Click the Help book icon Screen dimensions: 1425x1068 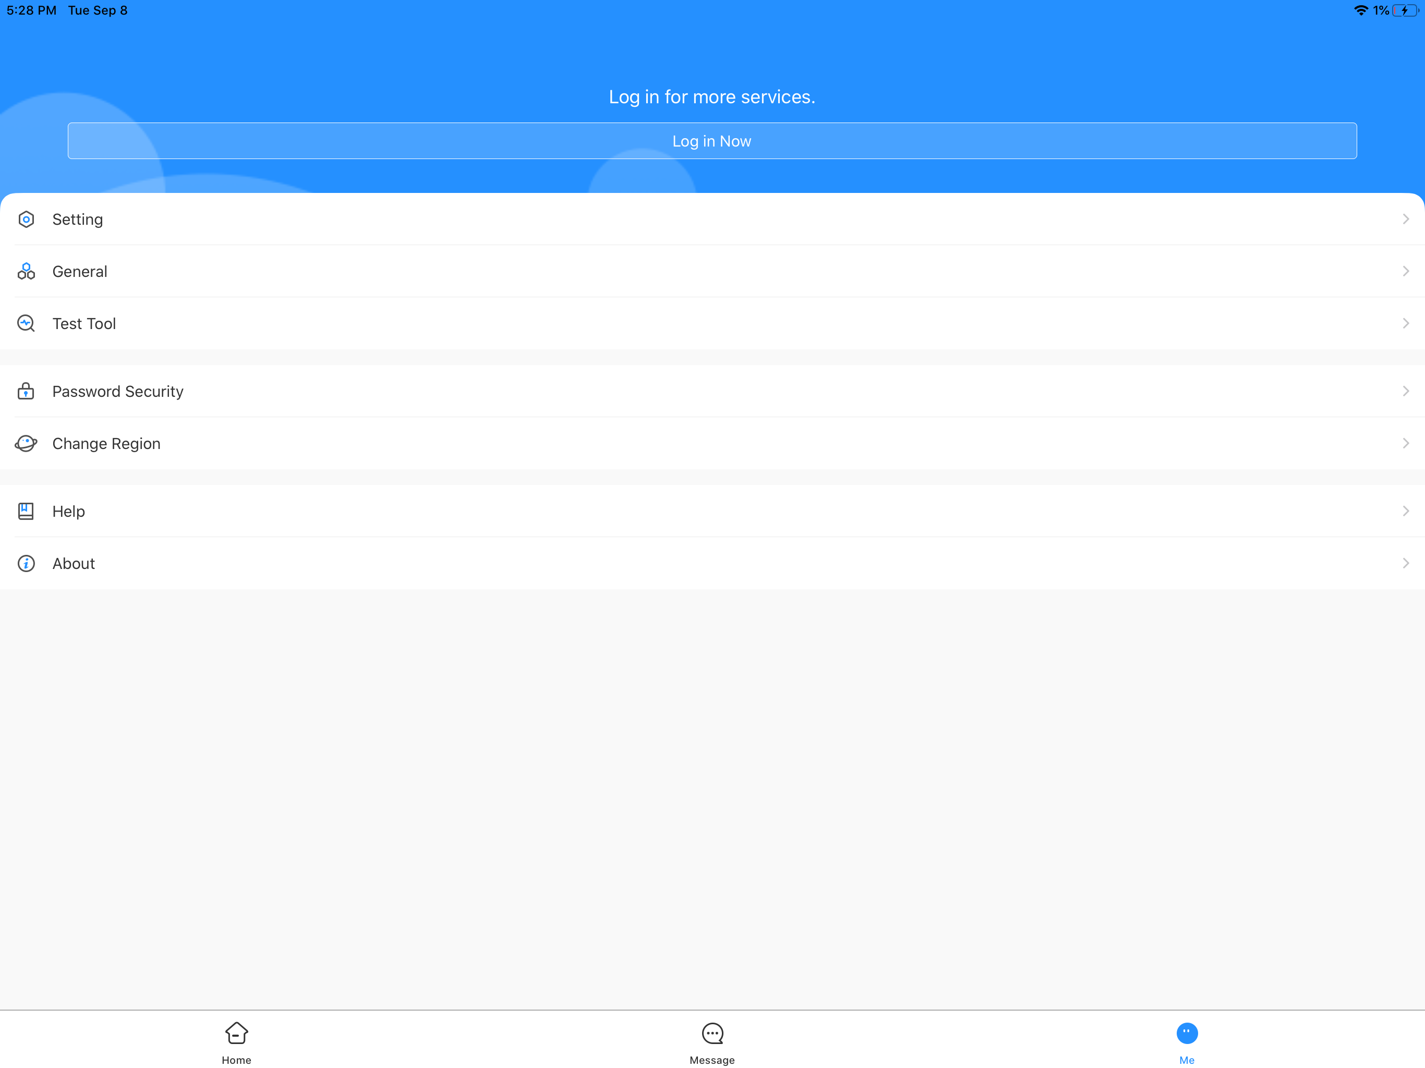coord(26,511)
